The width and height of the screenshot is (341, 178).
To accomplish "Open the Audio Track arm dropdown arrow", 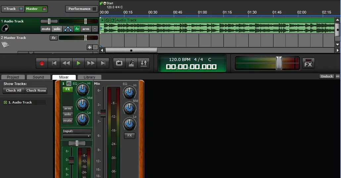I will pos(95,29).
